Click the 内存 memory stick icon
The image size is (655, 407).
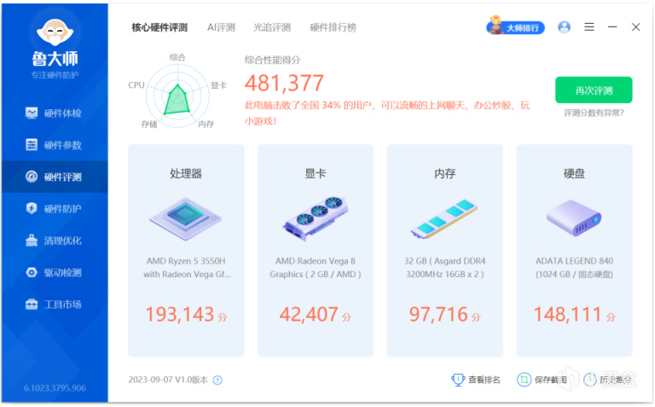tap(444, 218)
